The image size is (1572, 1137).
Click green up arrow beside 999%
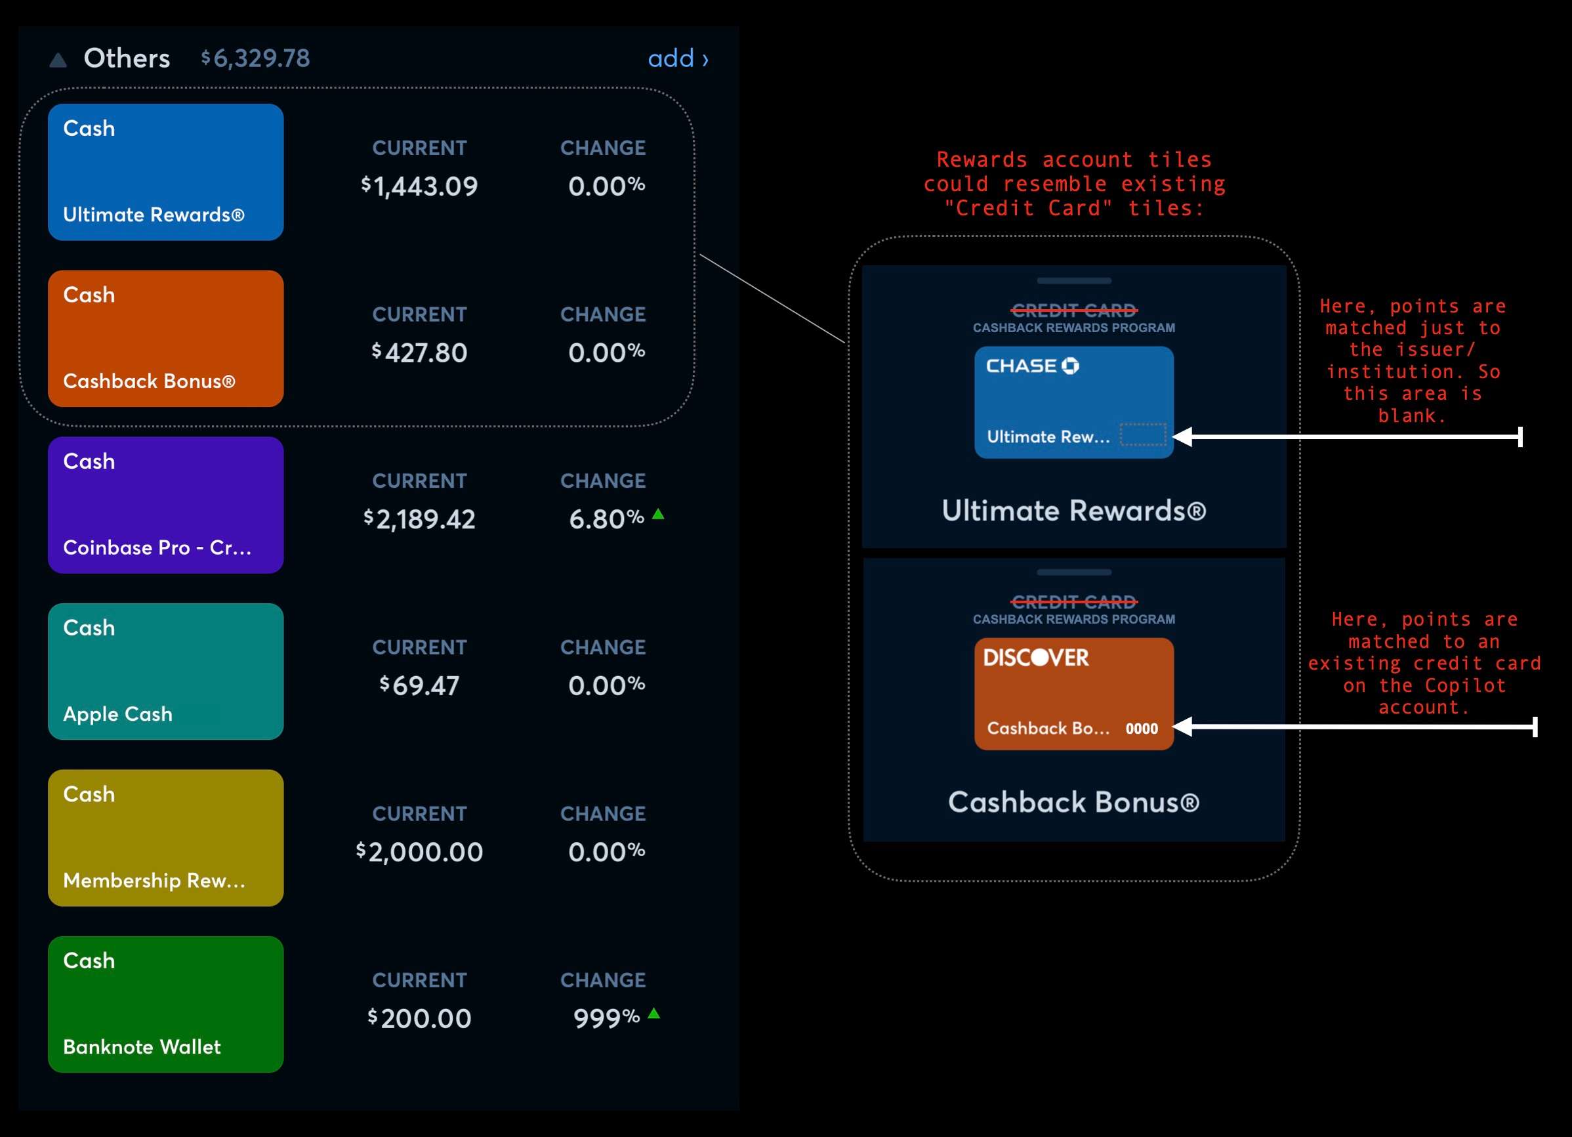pos(653,1014)
